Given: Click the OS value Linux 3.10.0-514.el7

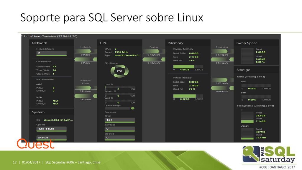Looking at the screenshot, I should [x=58, y=120].
